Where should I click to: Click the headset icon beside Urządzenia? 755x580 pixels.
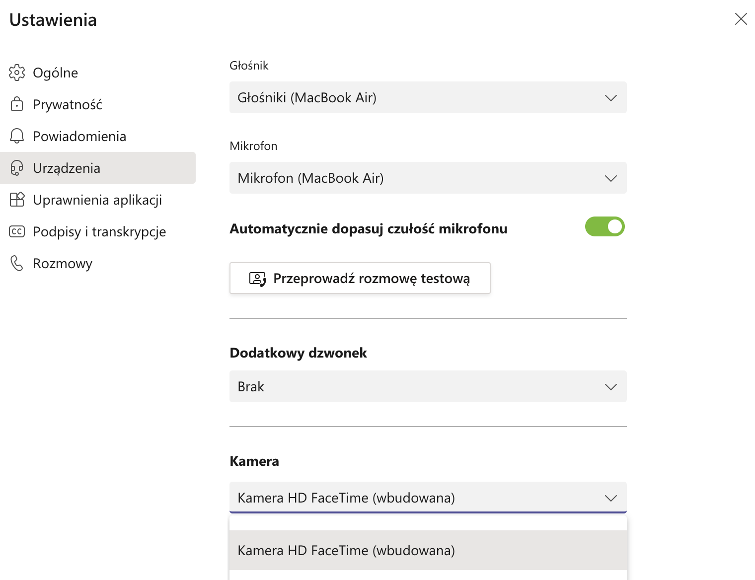17,168
